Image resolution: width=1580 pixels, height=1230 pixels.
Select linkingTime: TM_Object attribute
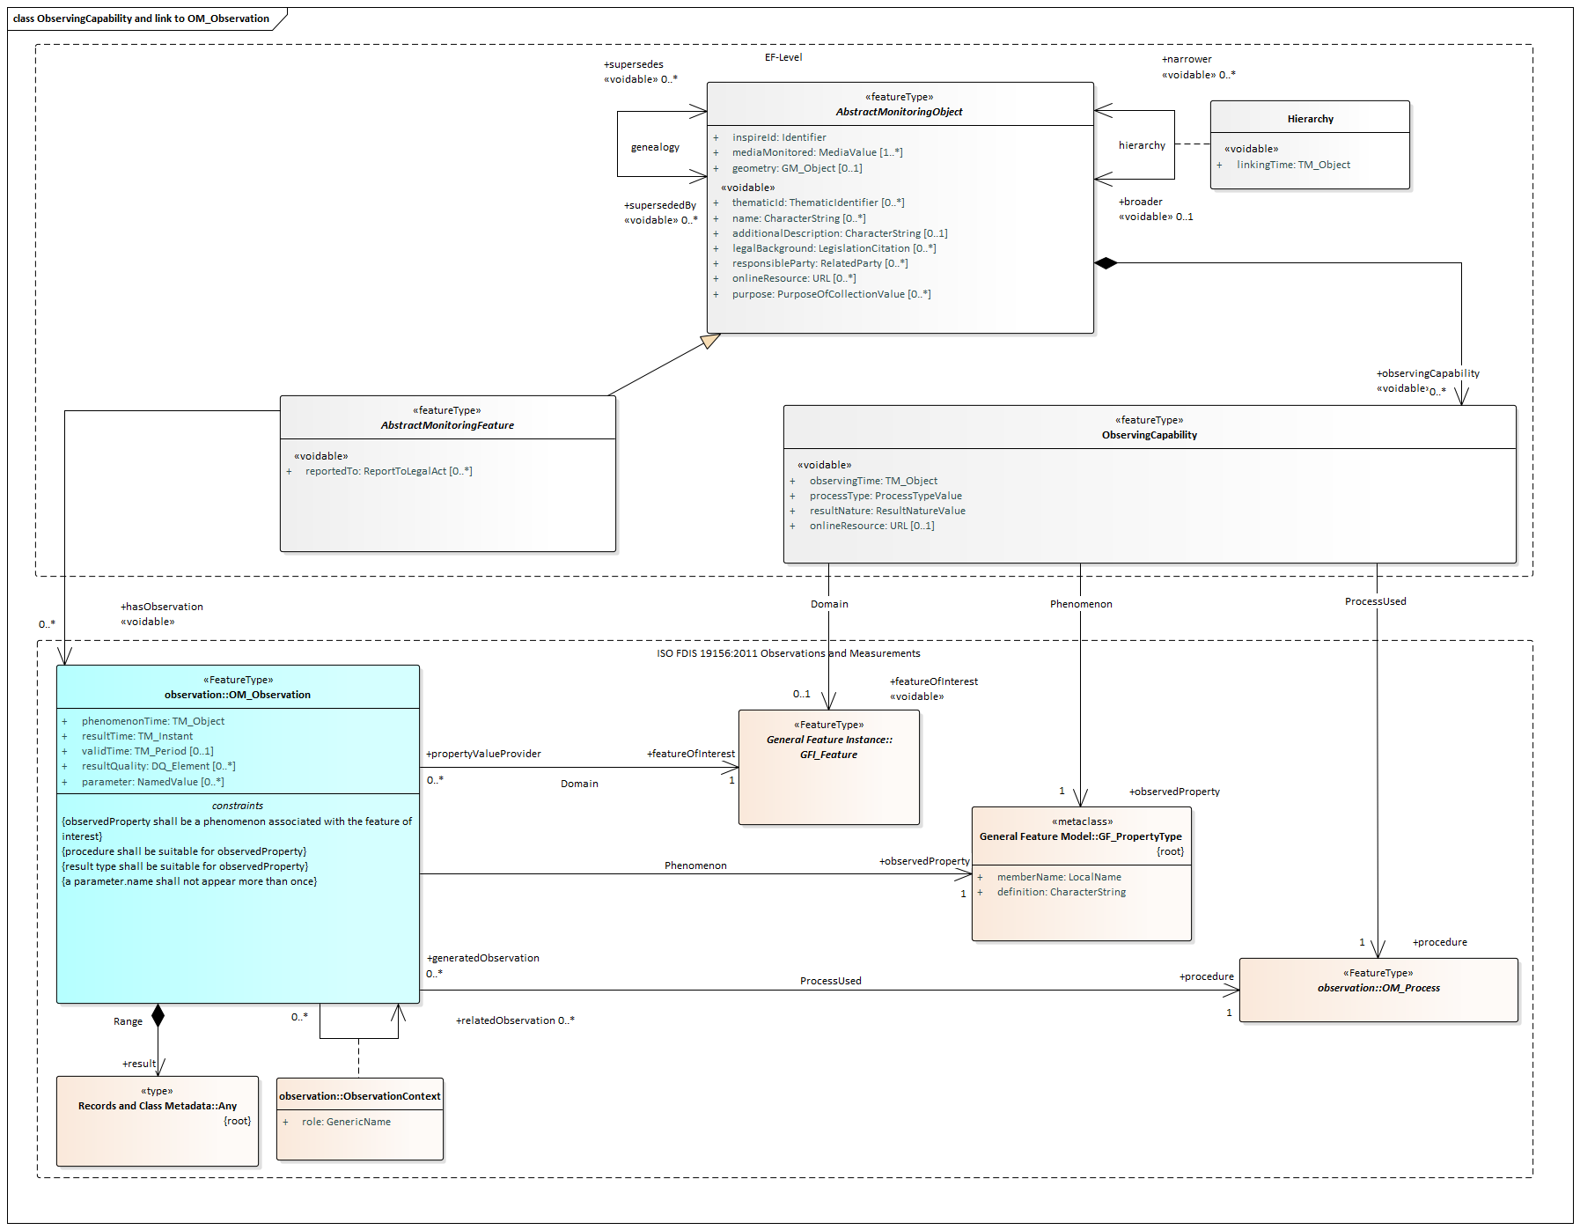(1293, 165)
